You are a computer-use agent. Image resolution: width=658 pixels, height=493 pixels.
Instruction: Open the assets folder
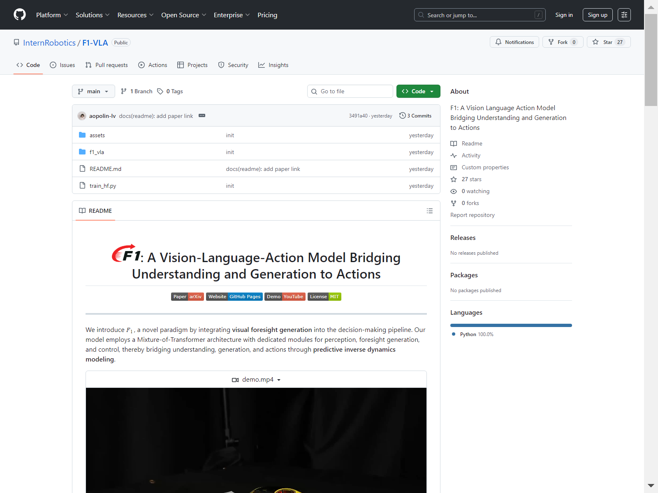pos(97,135)
